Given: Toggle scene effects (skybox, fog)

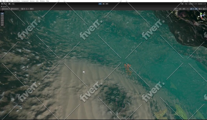Looking at the screenshot, I should click(x=191, y=9).
